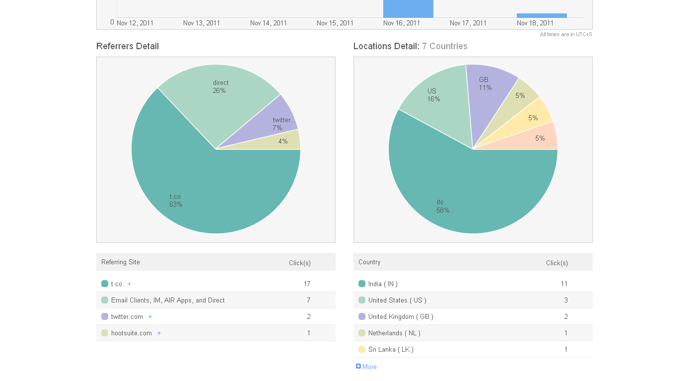
Task: Click 'Email Clients, IM, AIR Apps, and Direct'
Action: (x=168, y=301)
